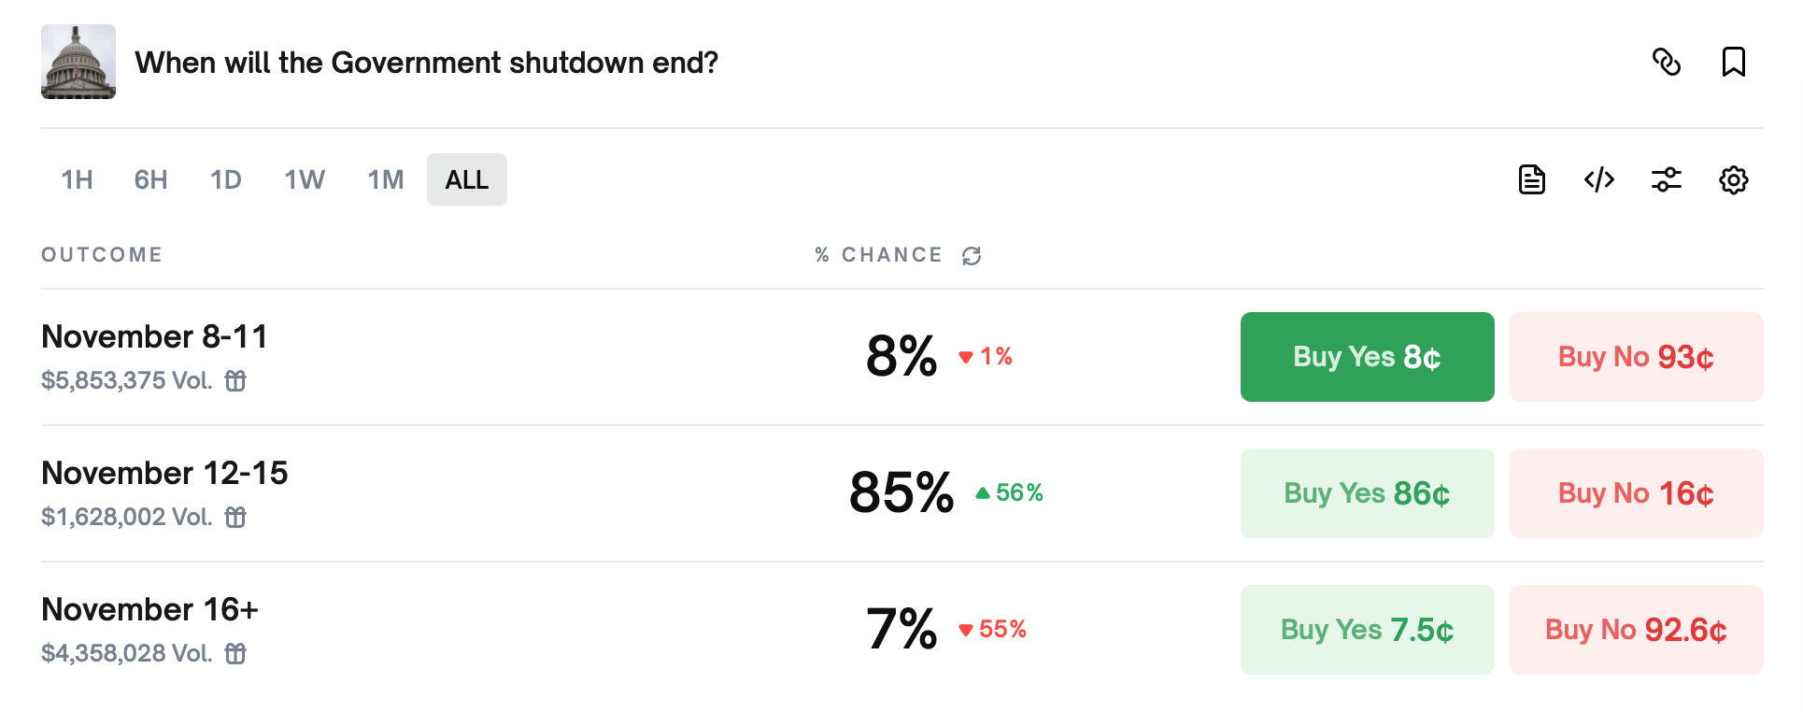Open the November 12-15 outcome row
Image resolution: width=1803 pixels, height=712 pixels.
click(164, 473)
